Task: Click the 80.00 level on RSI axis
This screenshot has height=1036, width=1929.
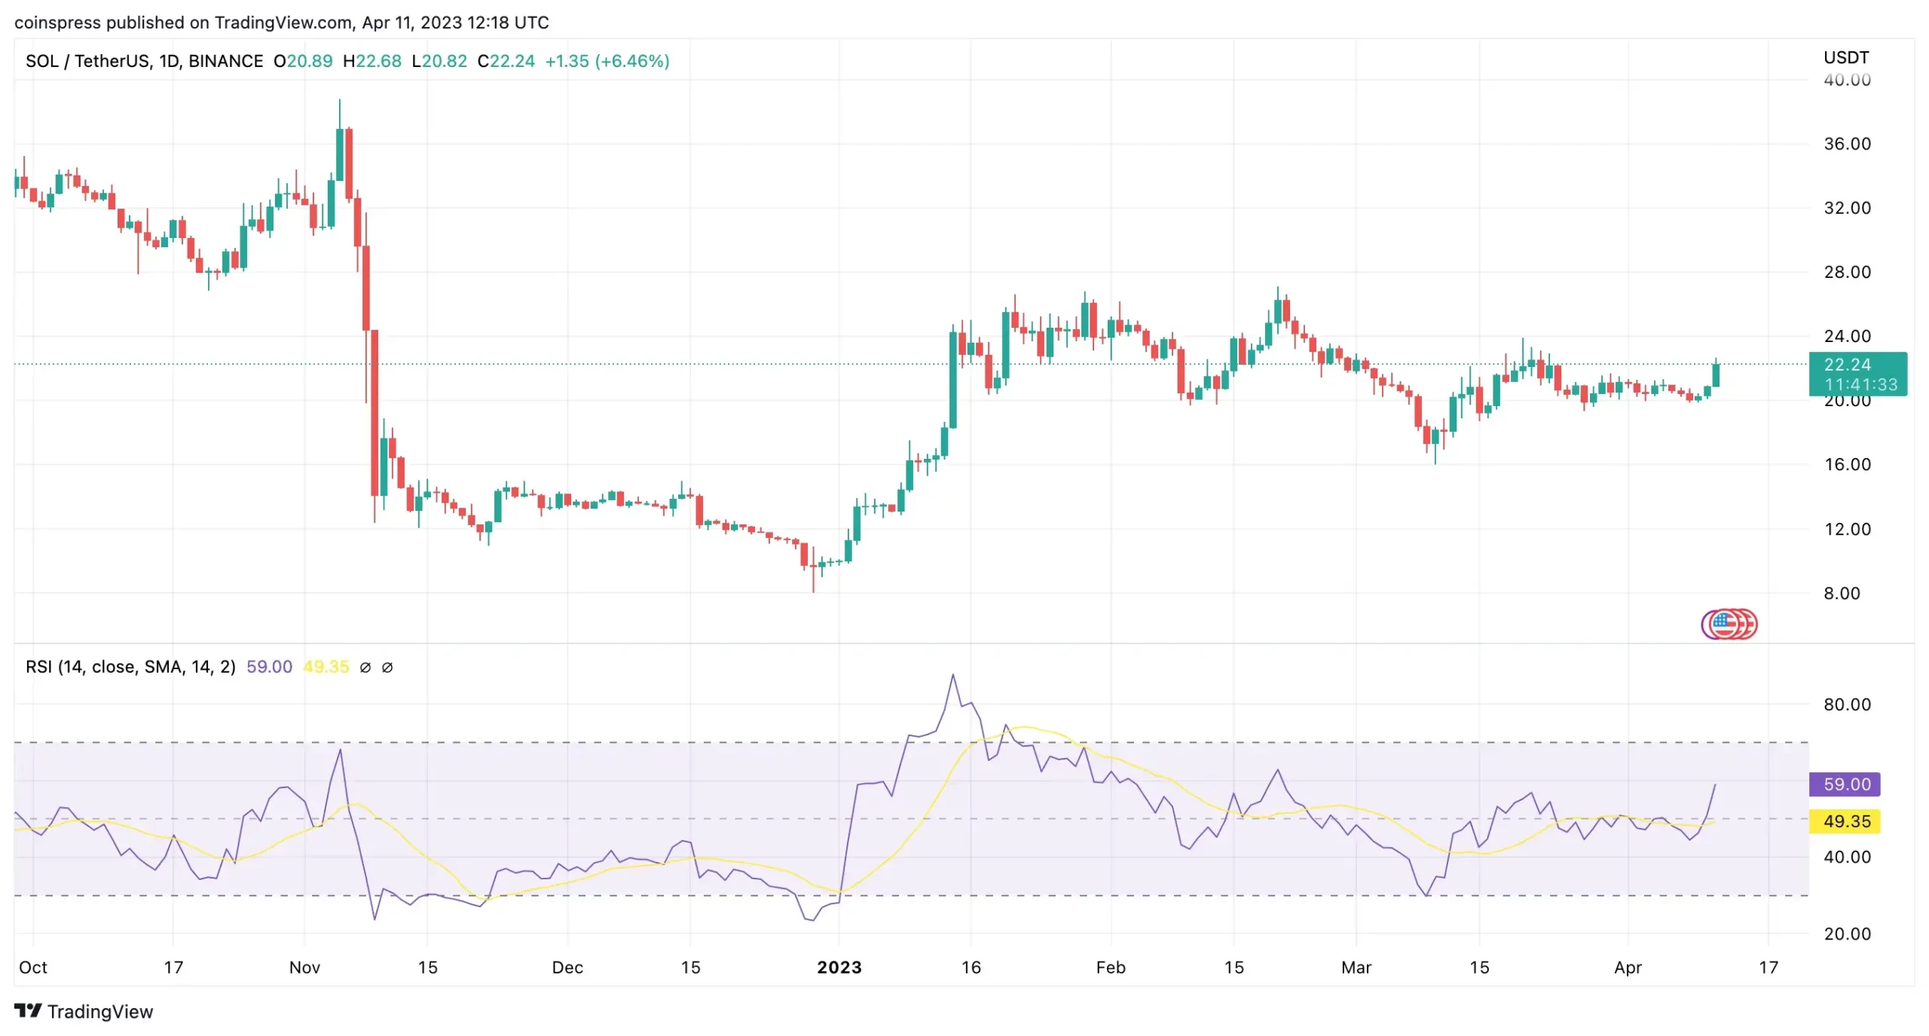Action: pyautogui.click(x=1847, y=704)
